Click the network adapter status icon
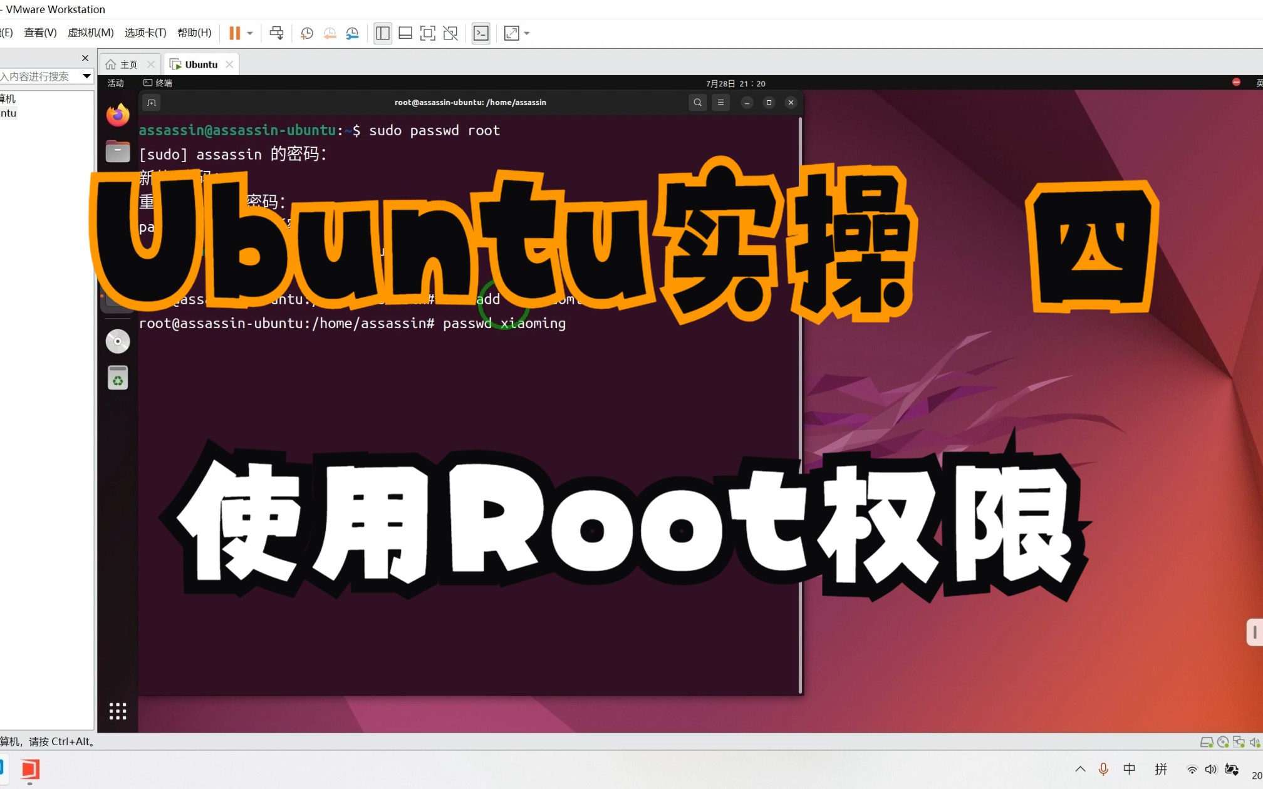Viewport: 1263px width, 789px height. (x=1239, y=742)
